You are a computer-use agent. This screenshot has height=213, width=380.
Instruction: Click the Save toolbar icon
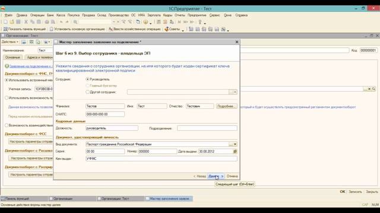[x=18, y=22]
